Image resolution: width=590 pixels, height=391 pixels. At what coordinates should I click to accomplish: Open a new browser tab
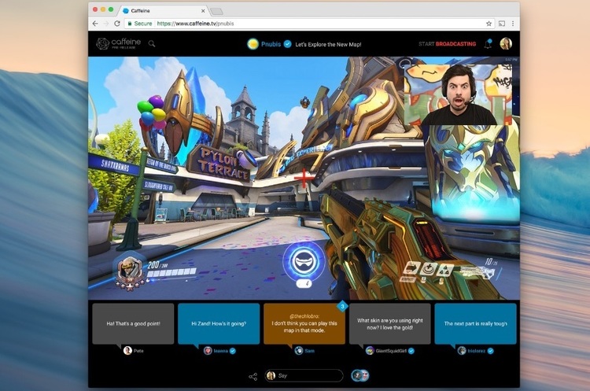coord(216,11)
